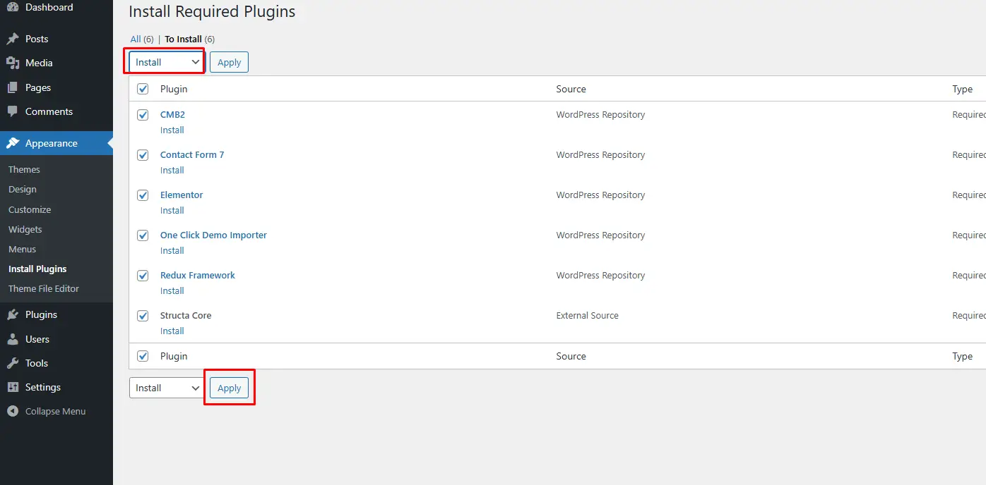Click Type column header at top
Screen dimensions: 986x485
[x=962, y=89]
